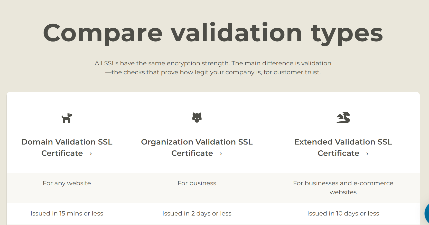Click the wolf icon above Organization Validation
Viewport: 429px width, 225px height.
tap(197, 117)
